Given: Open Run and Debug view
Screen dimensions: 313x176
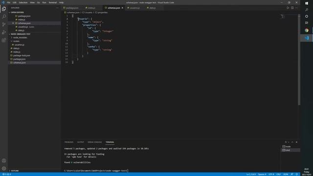Looking at the screenshot, I should [x=4, y=32].
